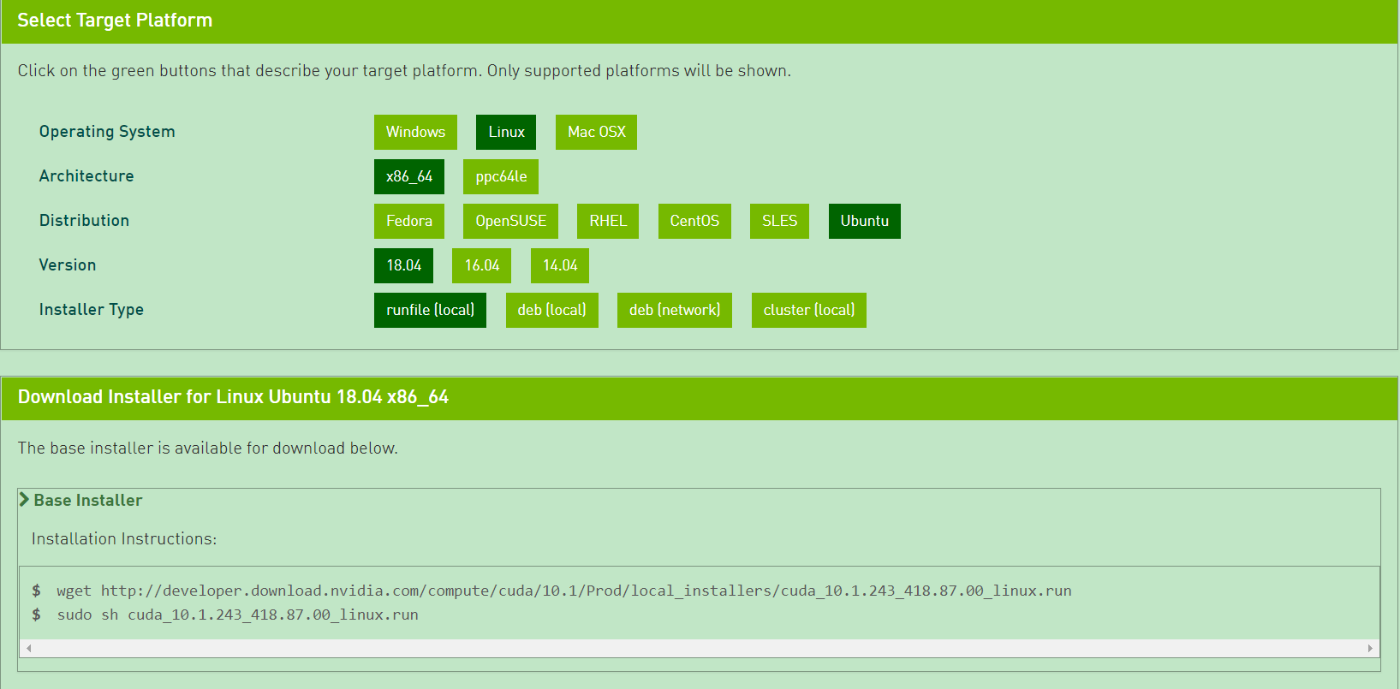The height and width of the screenshot is (689, 1400).
Task: Click the sudo sh cuda run command
Action: click(237, 615)
